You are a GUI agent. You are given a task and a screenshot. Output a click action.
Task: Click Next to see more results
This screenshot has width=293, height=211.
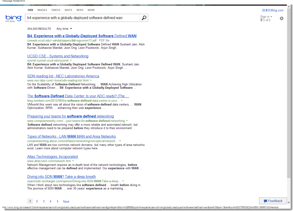pos(66,202)
